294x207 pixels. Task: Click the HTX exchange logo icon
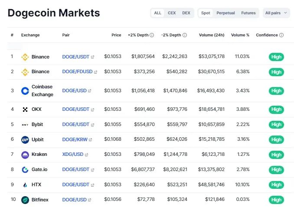pyautogui.click(x=25, y=184)
